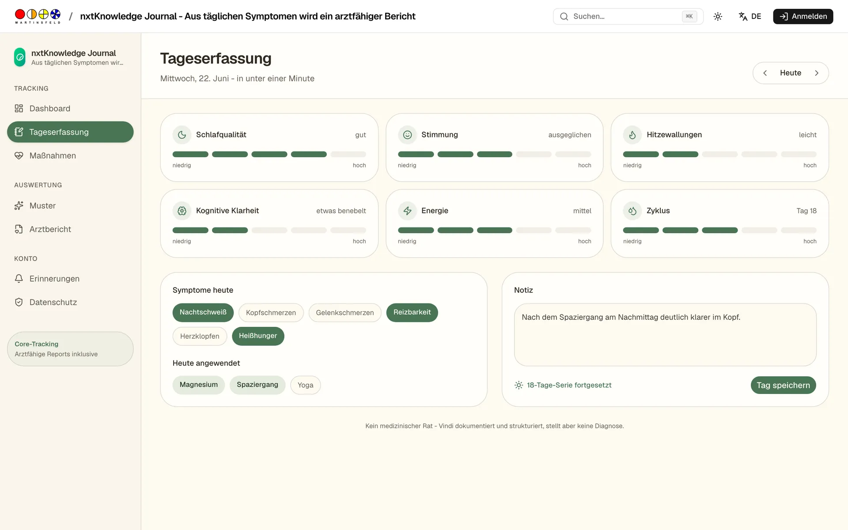This screenshot has width=848, height=530.
Task: Click the Dashboard grid icon in sidebar
Action: (19, 108)
